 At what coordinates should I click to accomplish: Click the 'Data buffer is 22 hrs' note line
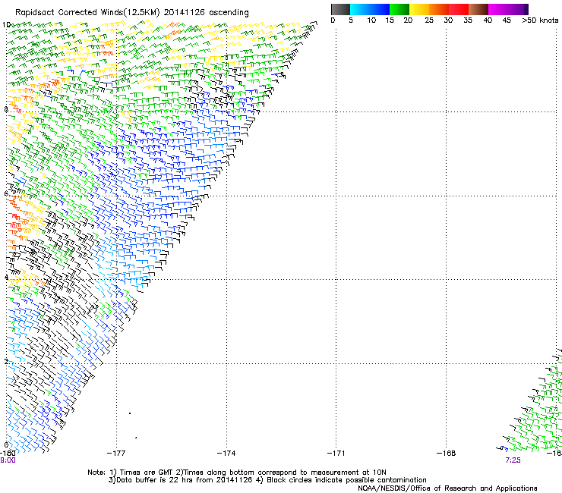(267, 480)
